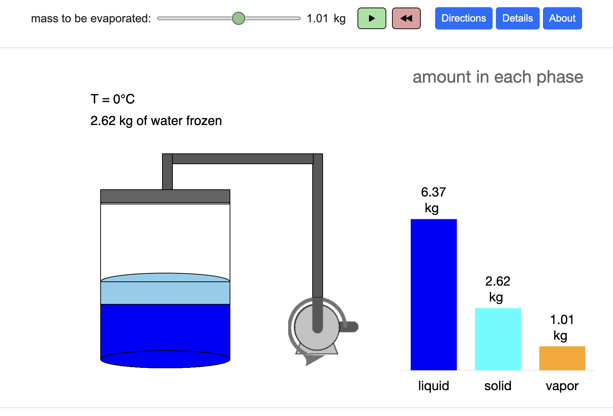Screen dimensions: 613x416
Task: Click the 'amount in each phase' title
Action: [498, 77]
